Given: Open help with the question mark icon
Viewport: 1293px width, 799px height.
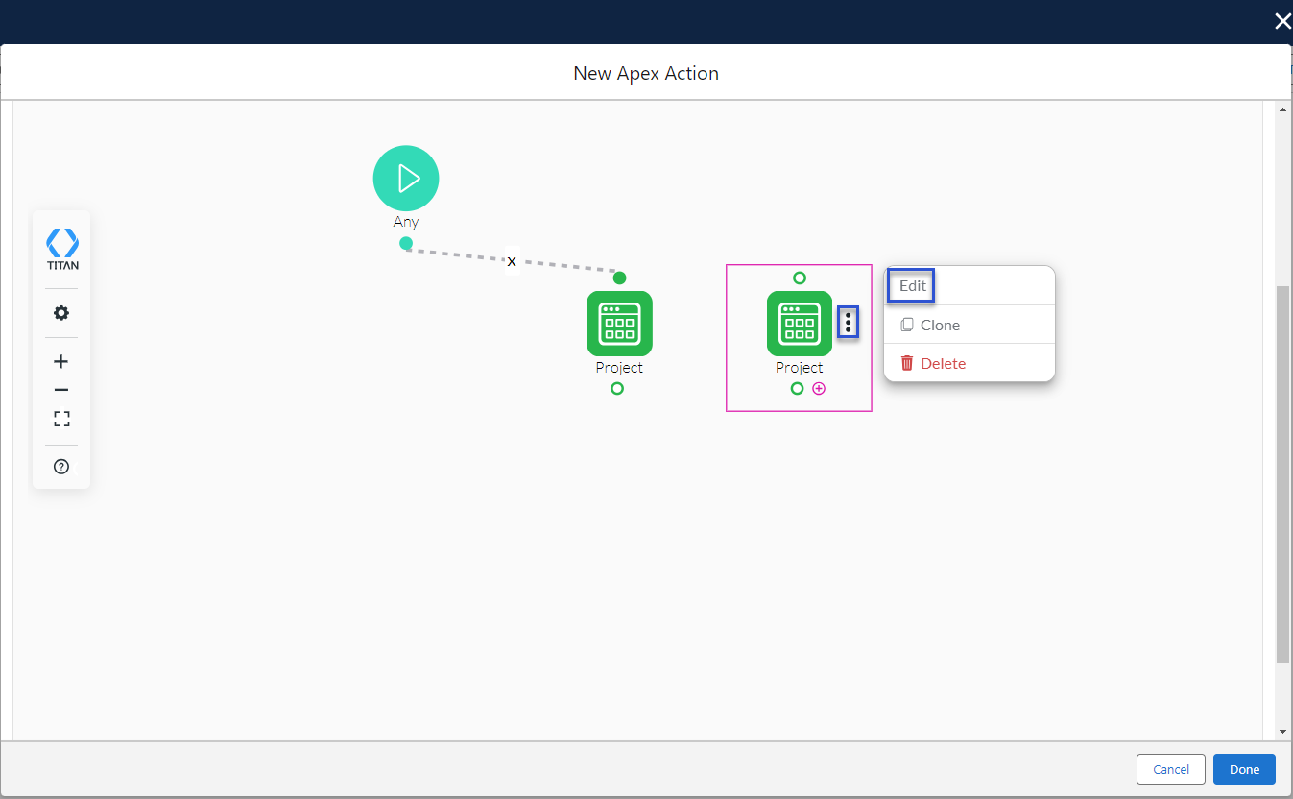Looking at the screenshot, I should [x=61, y=467].
